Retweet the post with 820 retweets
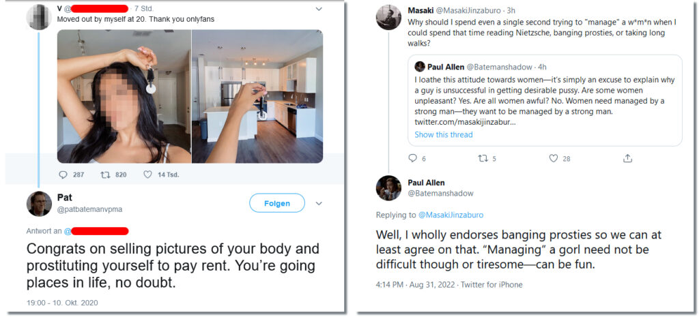This screenshot has height=317, width=699. click(x=105, y=175)
